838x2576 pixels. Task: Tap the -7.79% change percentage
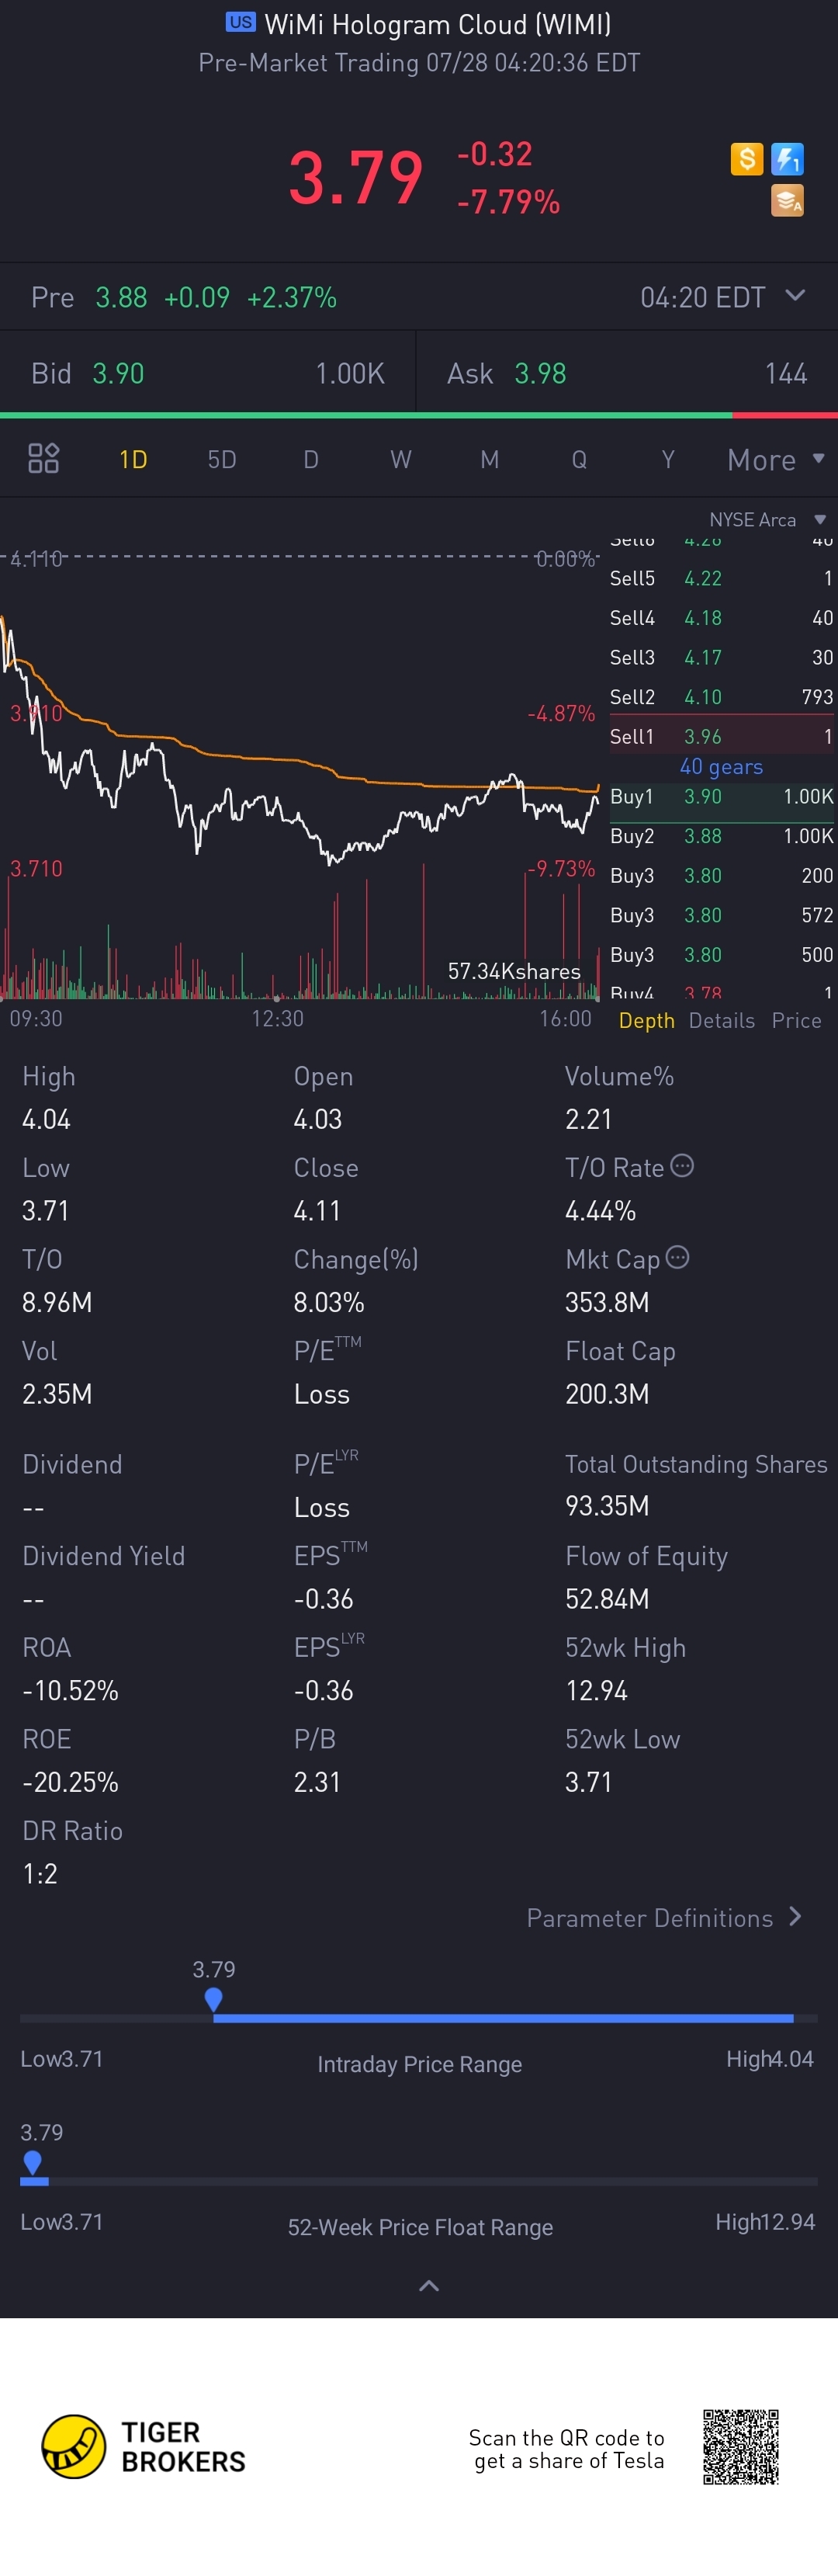(508, 202)
